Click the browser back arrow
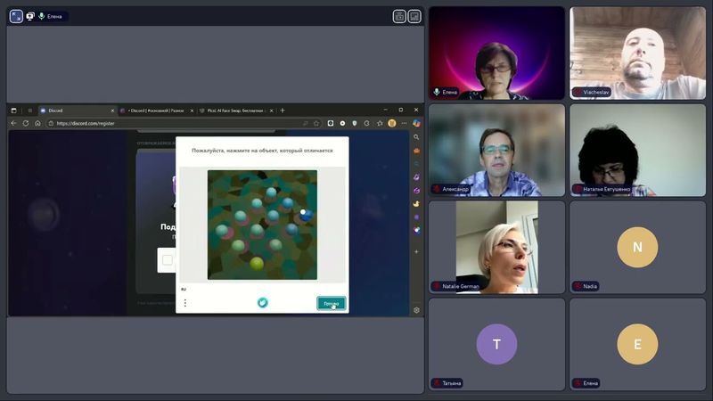The image size is (713, 401). pyautogui.click(x=14, y=123)
